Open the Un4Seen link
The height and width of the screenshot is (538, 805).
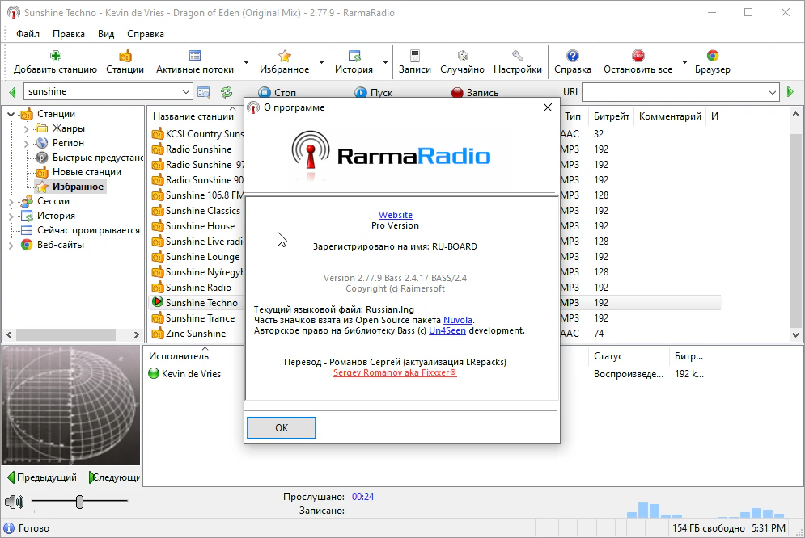coord(447,330)
